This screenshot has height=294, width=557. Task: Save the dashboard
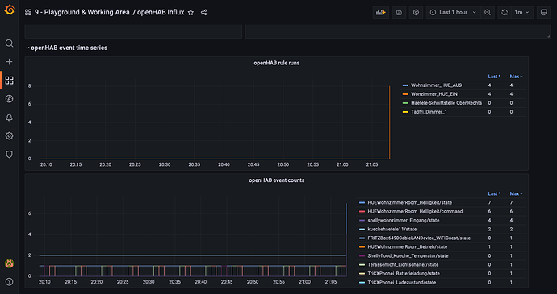point(399,12)
